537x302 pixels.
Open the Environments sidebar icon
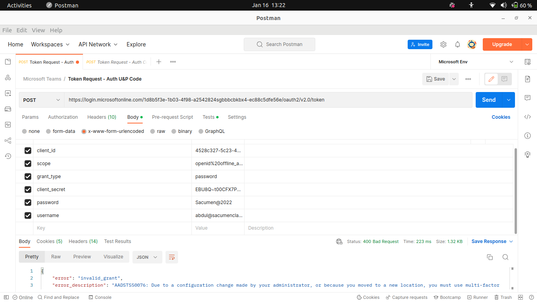pos(8,93)
